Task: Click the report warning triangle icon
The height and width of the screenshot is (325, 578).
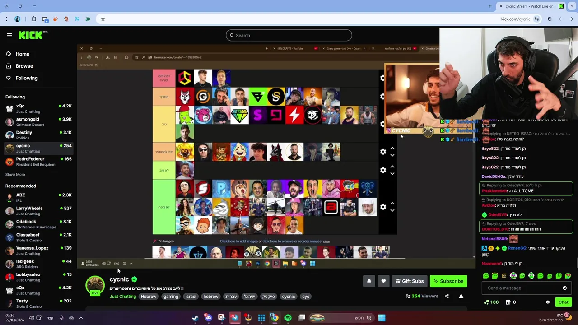Action: (x=461, y=296)
